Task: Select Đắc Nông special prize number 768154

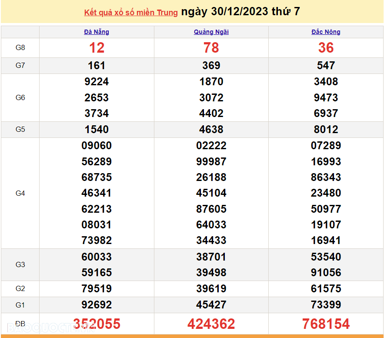Action: click(326, 324)
